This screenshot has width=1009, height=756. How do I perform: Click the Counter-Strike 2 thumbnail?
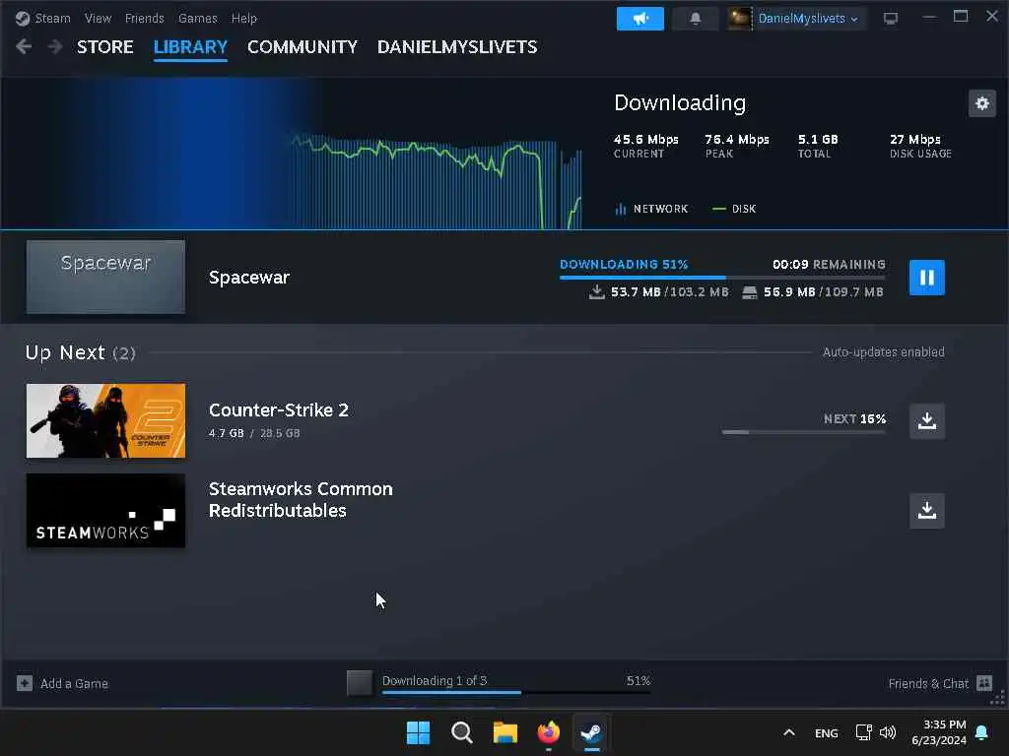pos(105,420)
